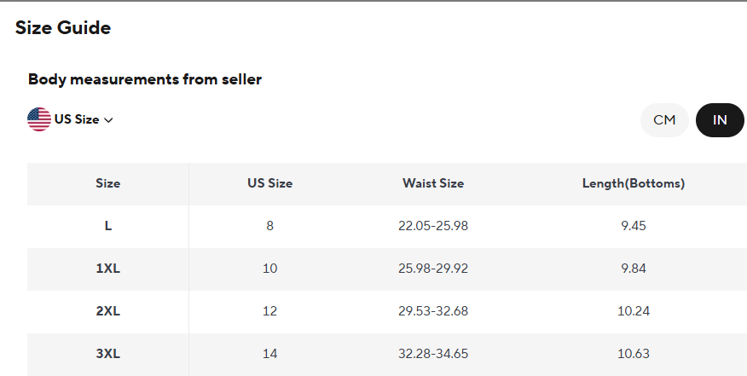The height and width of the screenshot is (376, 747).
Task: Click Body measurements from seller heading
Action: pyautogui.click(x=145, y=79)
